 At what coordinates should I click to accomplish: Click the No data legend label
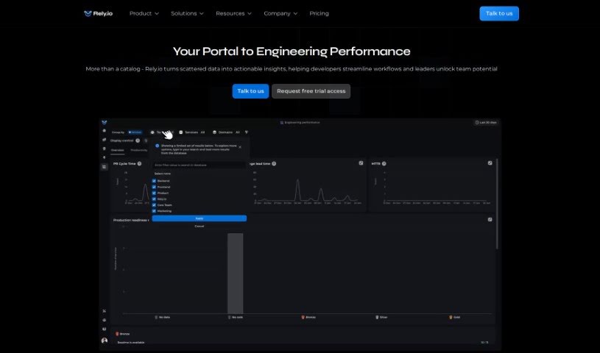click(x=165, y=317)
